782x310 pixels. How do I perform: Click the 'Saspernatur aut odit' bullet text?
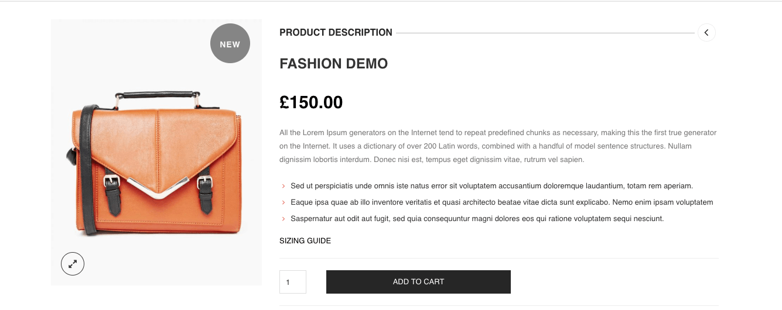(477, 219)
